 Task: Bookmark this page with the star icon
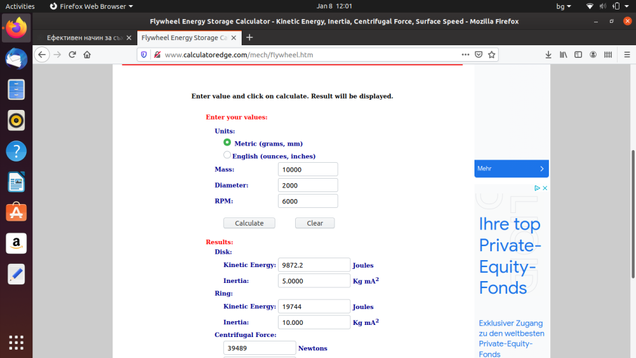coord(492,55)
